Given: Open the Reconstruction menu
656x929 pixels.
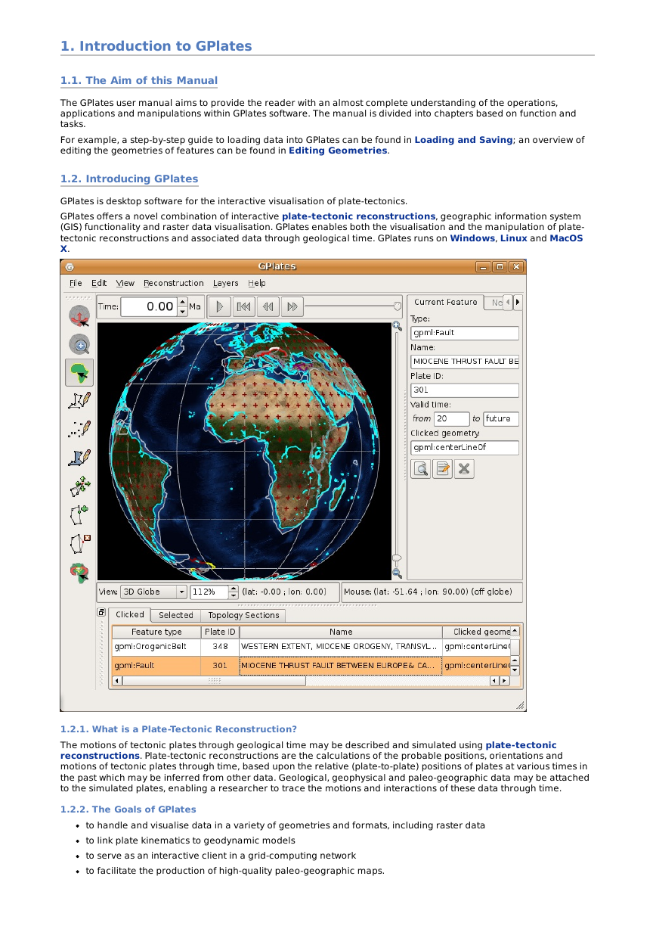Looking at the screenshot, I should click(x=174, y=283).
